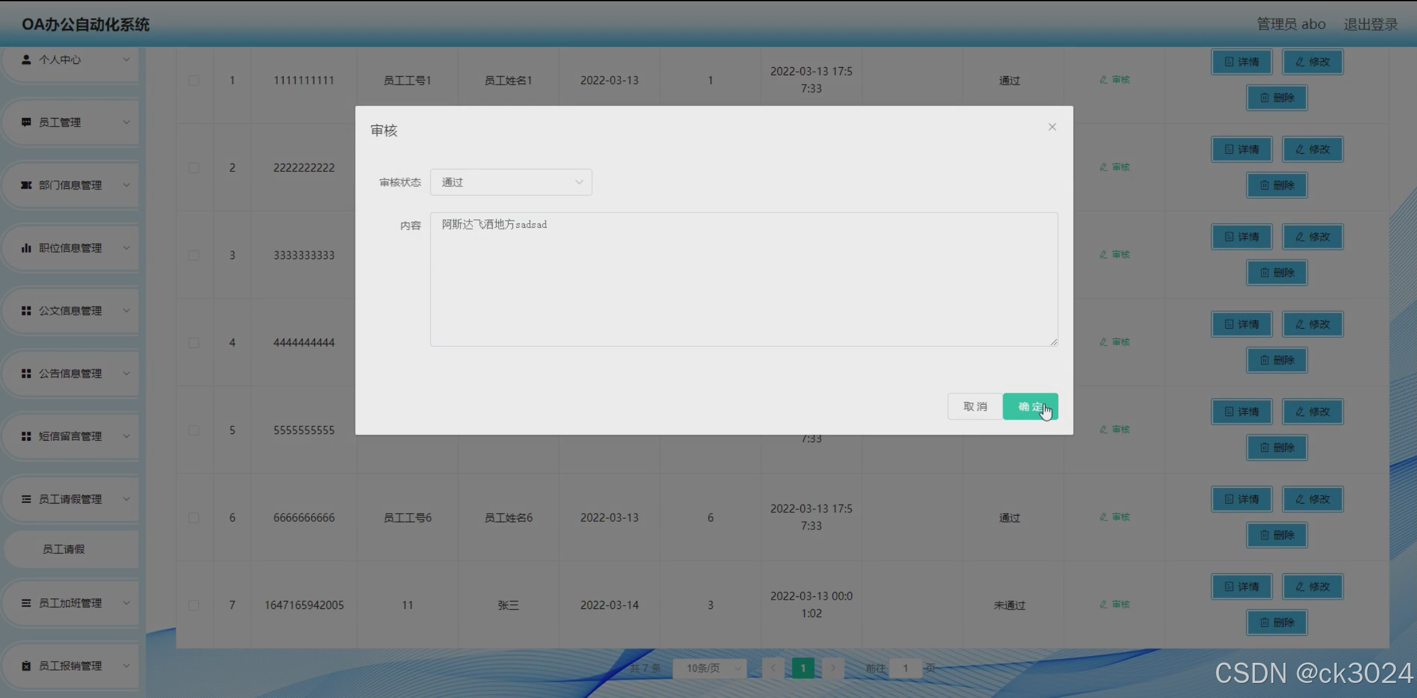Image resolution: width=1417 pixels, height=698 pixels.
Task: Click 退出登录 to log out
Action: tap(1370, 24)
